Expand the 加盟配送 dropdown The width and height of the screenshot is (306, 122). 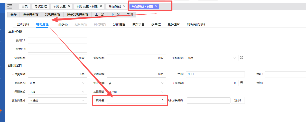(x=136, y=92)
